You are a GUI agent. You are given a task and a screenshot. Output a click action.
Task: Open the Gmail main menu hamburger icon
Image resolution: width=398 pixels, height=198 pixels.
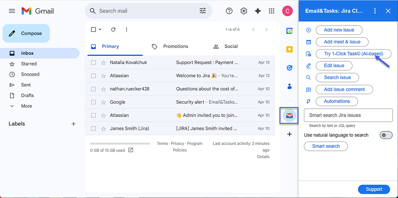tap(12, 11)
